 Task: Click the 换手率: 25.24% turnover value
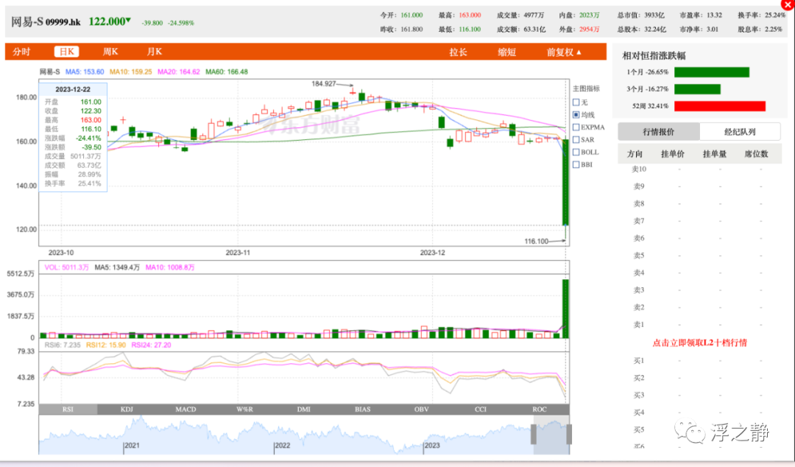tap(762, 15)
